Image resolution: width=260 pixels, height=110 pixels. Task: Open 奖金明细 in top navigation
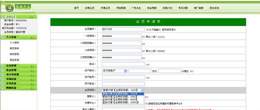[x=152, y=8]
